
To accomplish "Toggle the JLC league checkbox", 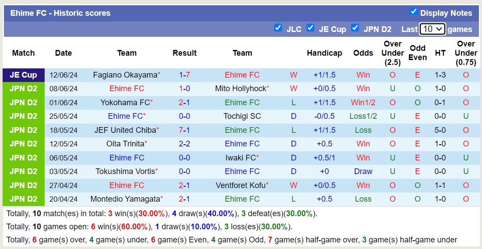I will 278,28.
